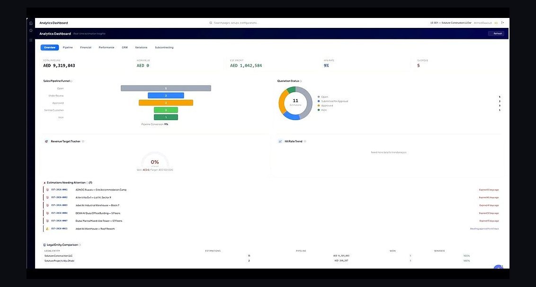The image size is (536, 287).
Task: Click the alarm icon on row EST-2026-0002
Action: (47, 198)
